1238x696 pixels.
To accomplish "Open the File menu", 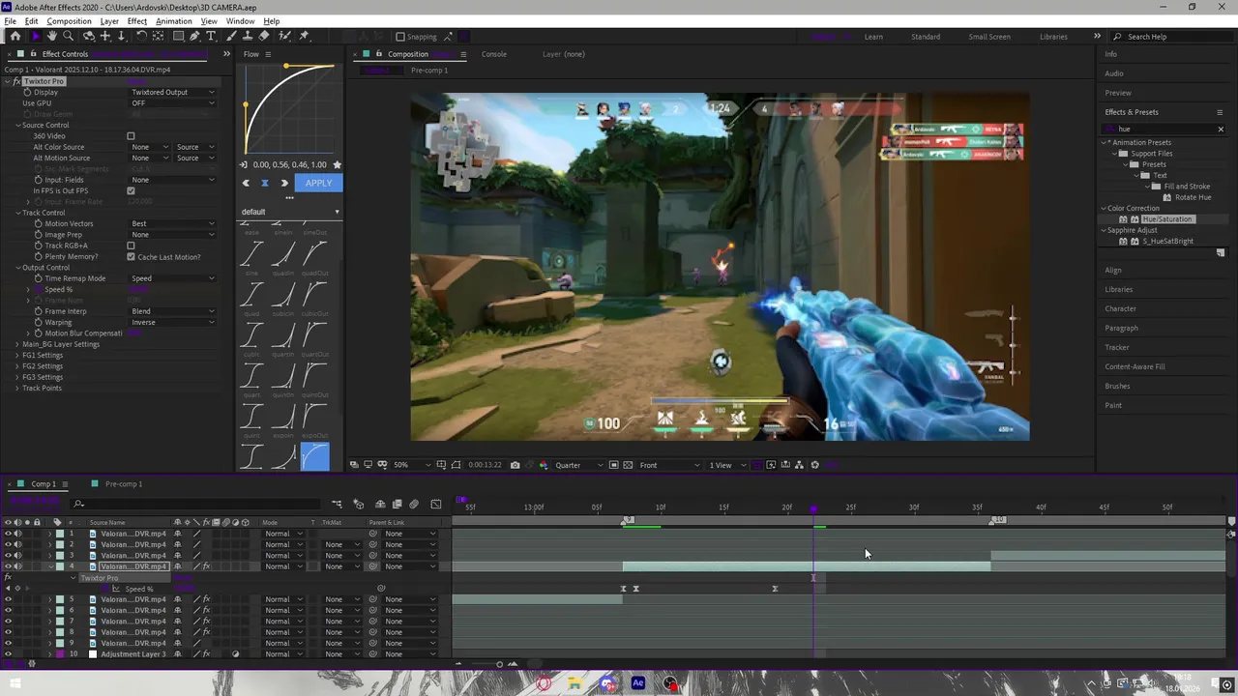I will tap(10, 21).
